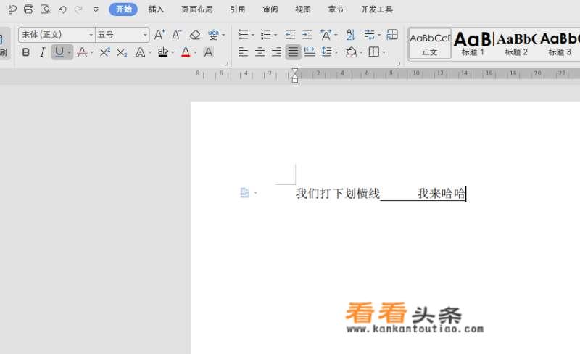Select Center paragraph alignment
Screen dimensions: 580x354
coord(260,52)
